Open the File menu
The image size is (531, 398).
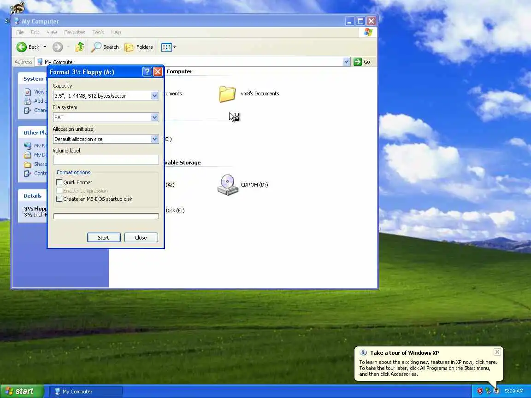20,32
